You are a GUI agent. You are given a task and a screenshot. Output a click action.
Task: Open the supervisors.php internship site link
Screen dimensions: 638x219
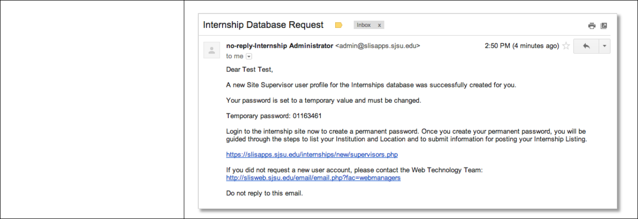[x=312, y=155]
